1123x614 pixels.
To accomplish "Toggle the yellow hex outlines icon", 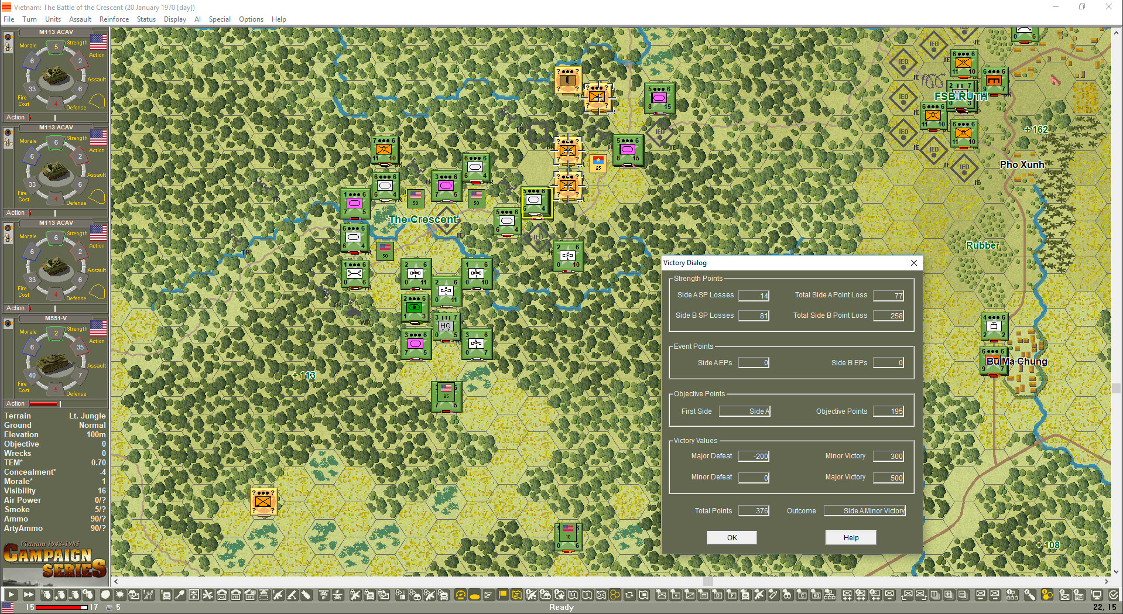I will (x=615, y=595).
